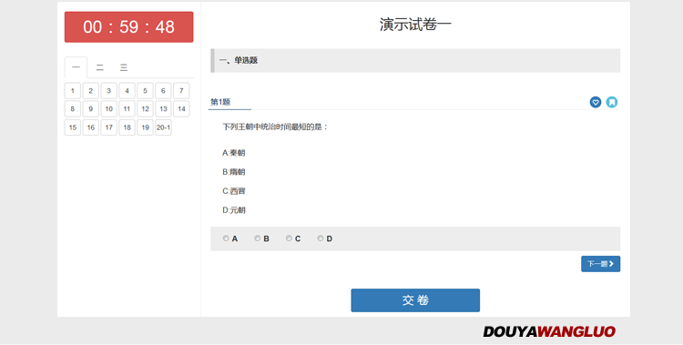Viewport: 683px width, 345px height.
Task: Go to next question with 下一题 button
Action: (601, 264)
